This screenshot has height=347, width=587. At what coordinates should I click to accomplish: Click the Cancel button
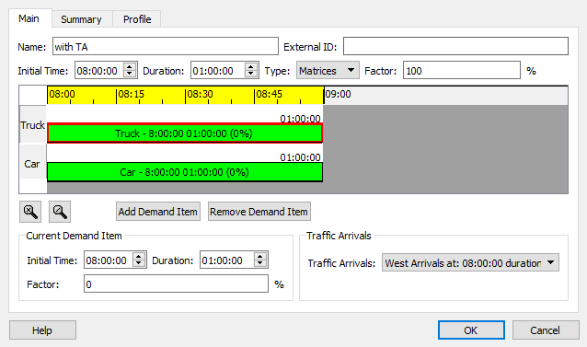click(x=545, y=330)
